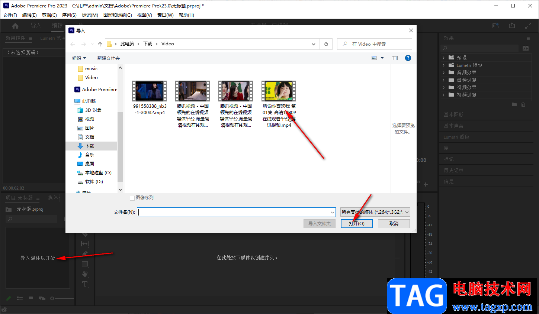Image resolution: width=539 pixels, height=314 pixels.
Task: Click maximize-frame arrows icon in Premiere header
Action: point(528,26)
